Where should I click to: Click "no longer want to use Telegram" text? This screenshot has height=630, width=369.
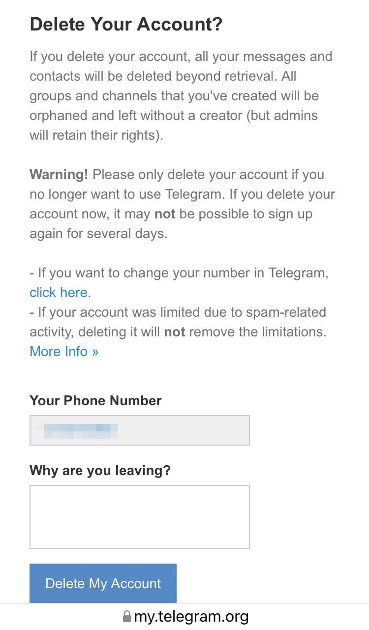123,194
